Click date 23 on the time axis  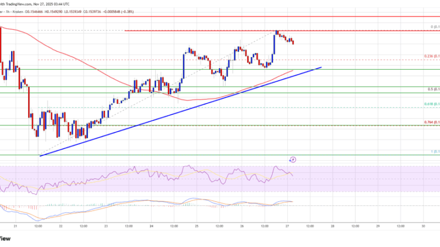pyautogui.click(x=106, y=226)
